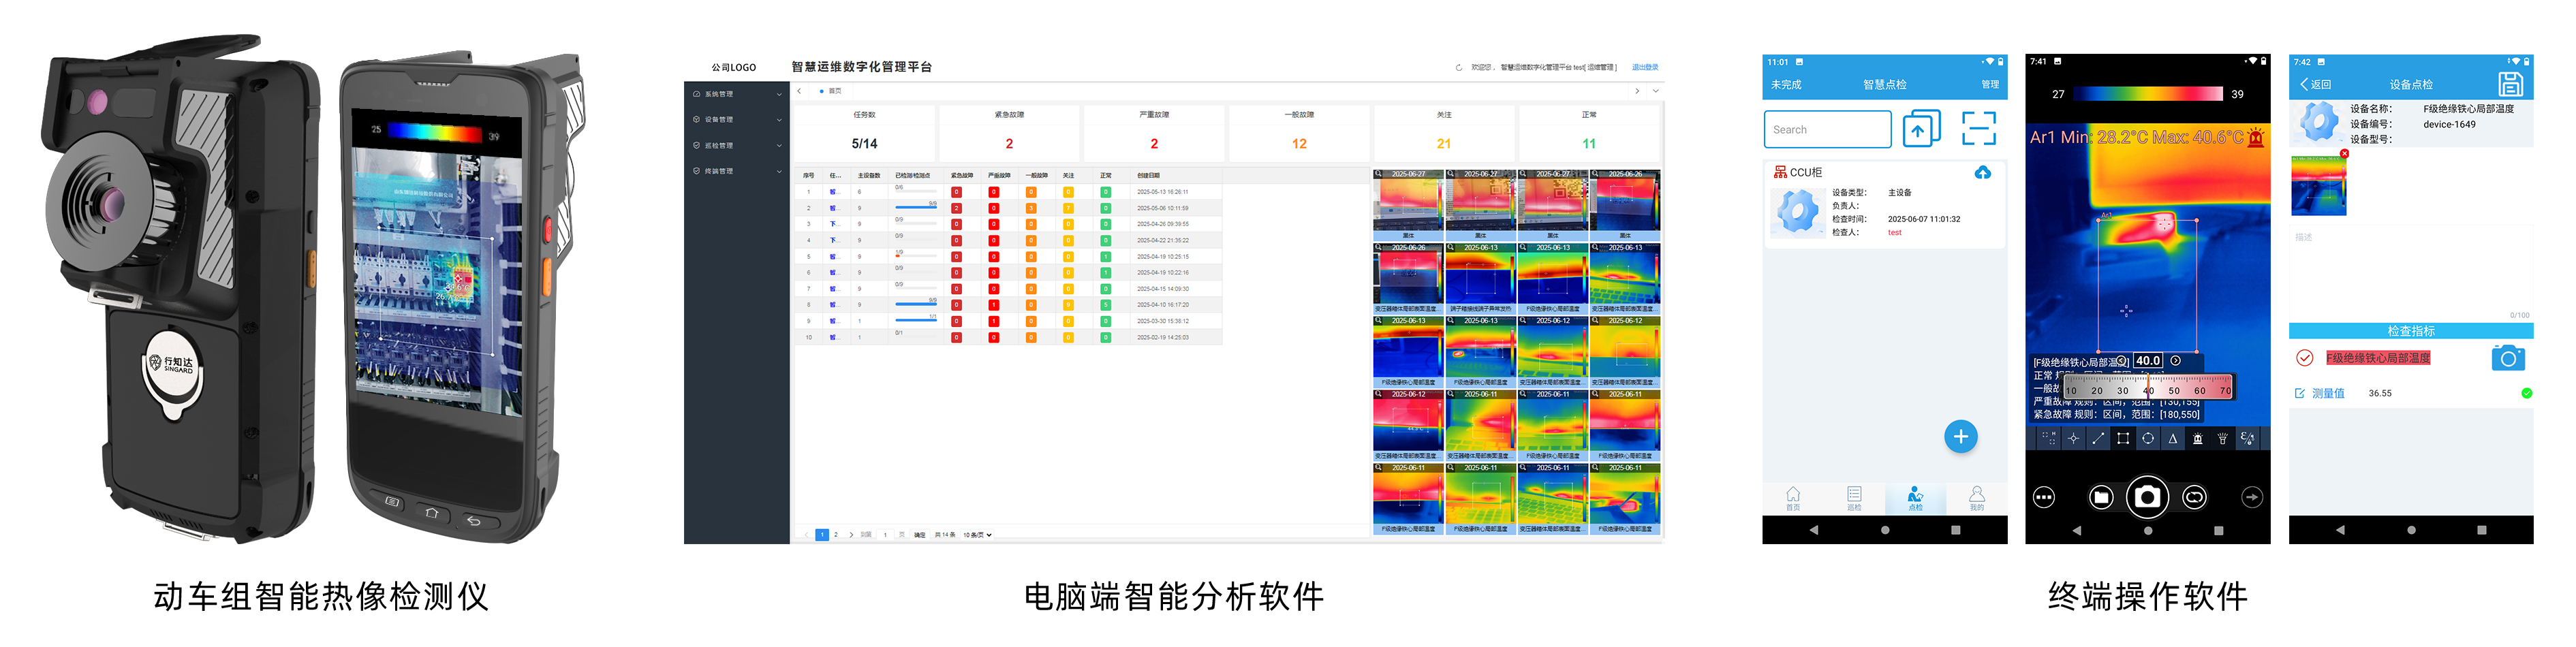Remove the attached thermal photo with red X
The width and height of the screenshot is (2576, 647).
2344,154
